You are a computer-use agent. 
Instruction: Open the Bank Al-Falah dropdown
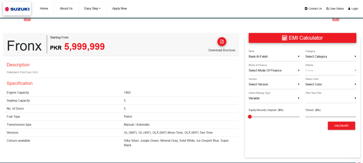click(x=274, y=56)
